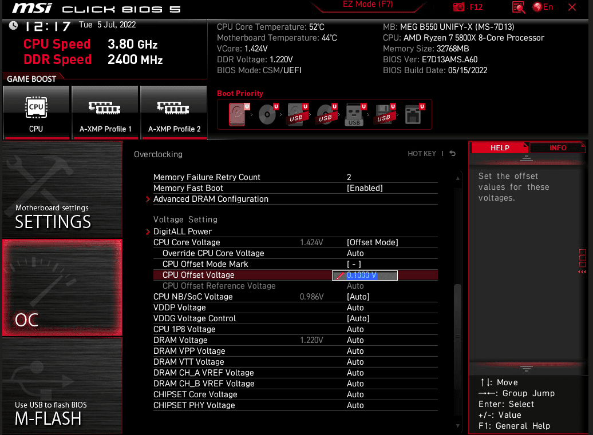Click the scrollbar up arrow in Overclocking list
The height and width of the screenshot is (435, 593).
[457, 178]
